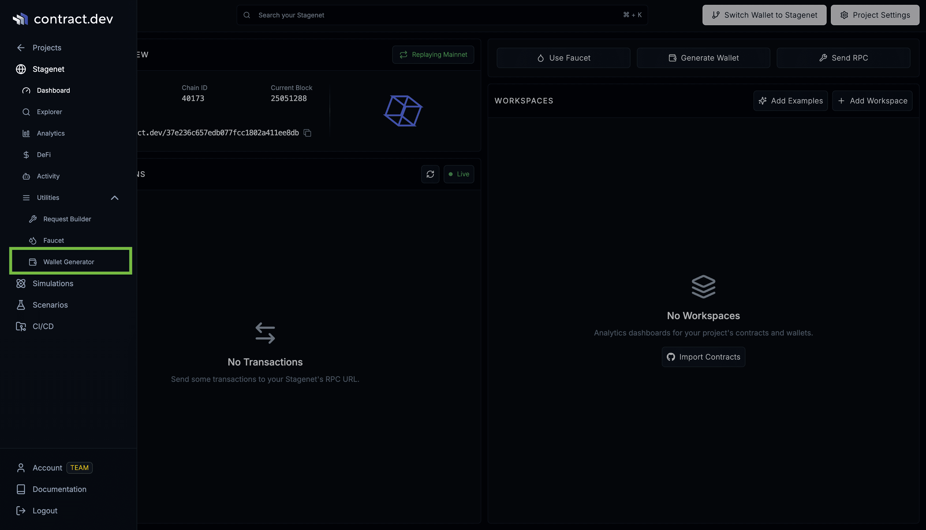The width and height of the screenshot is (926, 530).
Task: Go back to Projects
Action: pos(47,48)
